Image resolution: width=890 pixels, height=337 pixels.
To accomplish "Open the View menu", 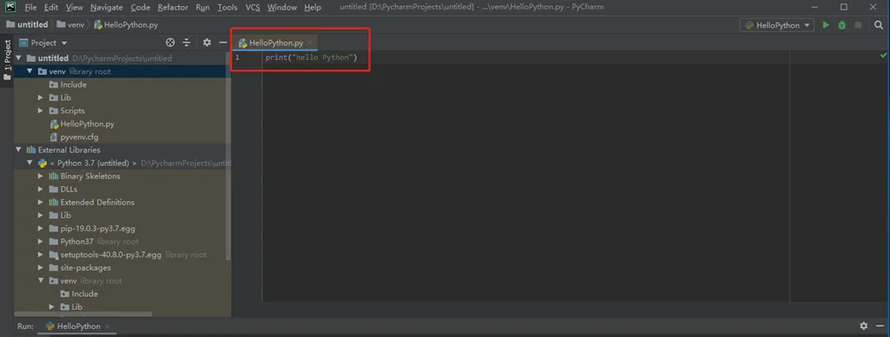I will click(x=74, y=7).
